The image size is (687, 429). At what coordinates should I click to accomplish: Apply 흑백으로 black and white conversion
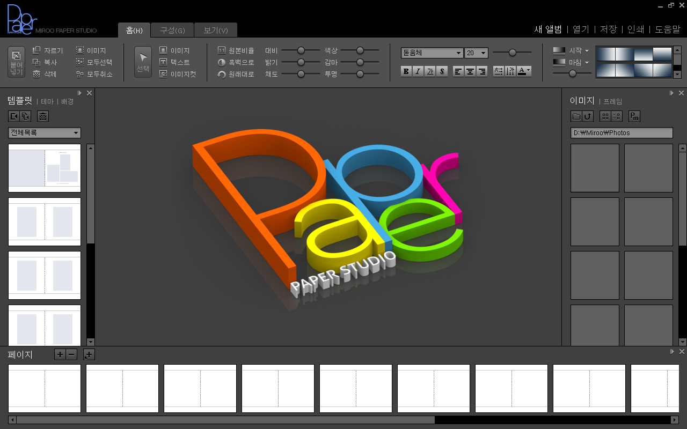pyautogui.click(x=236, y=62)
